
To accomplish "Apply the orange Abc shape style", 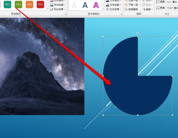I will 30,4.
